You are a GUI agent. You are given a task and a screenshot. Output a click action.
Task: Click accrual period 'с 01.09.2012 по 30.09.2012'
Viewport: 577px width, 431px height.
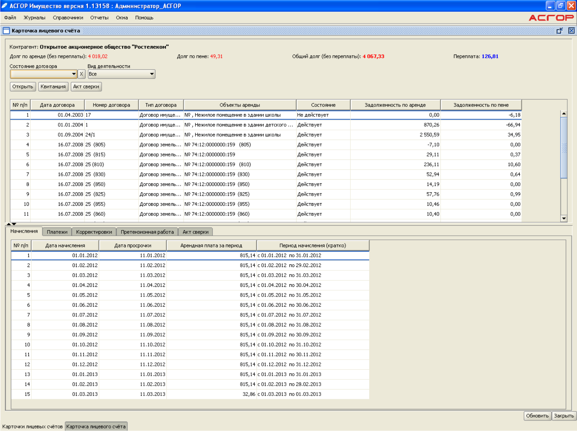tap(289, 335)
